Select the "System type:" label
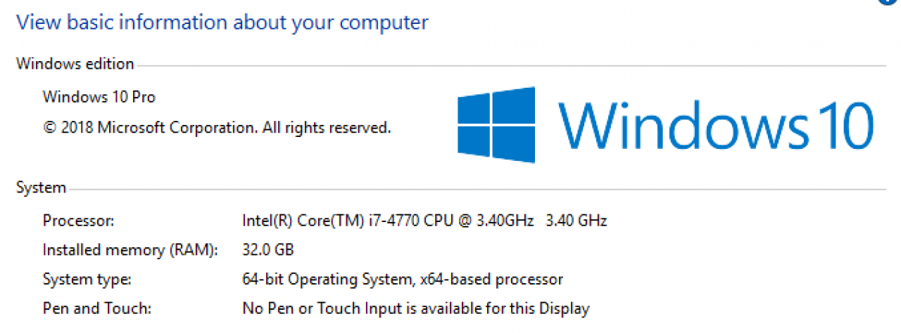This screenshot has height=333, width=901. (87, 279)
